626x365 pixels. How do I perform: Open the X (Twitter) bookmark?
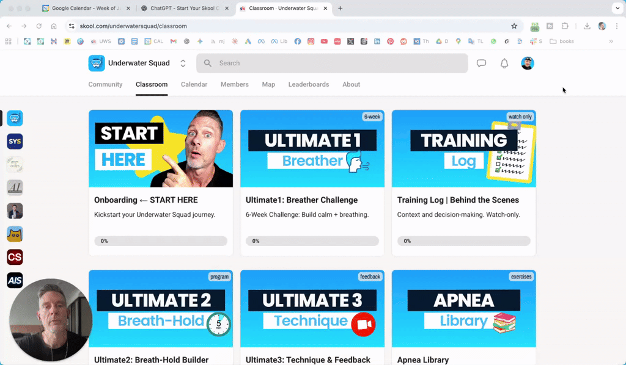[x=350, y=42]
